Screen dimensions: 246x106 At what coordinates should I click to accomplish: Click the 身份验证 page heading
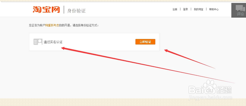click(77, 11)
